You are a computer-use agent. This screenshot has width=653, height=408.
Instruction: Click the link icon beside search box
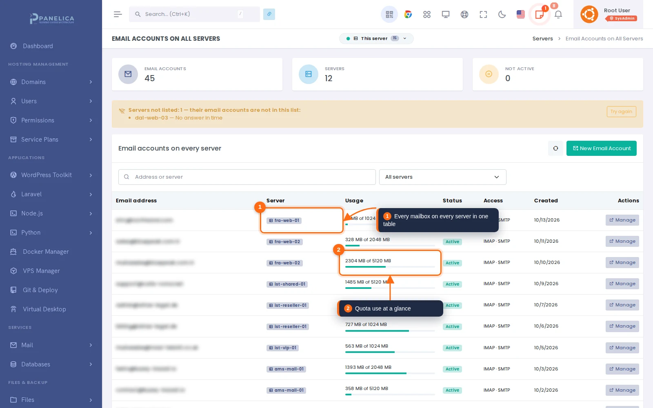[269, 14]
